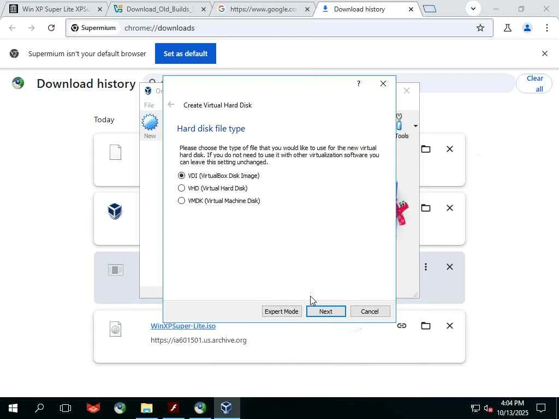This screenshot has width=559, height=419.
Task: Close the Win XP Super Lite tab
Action: point(100,10)
